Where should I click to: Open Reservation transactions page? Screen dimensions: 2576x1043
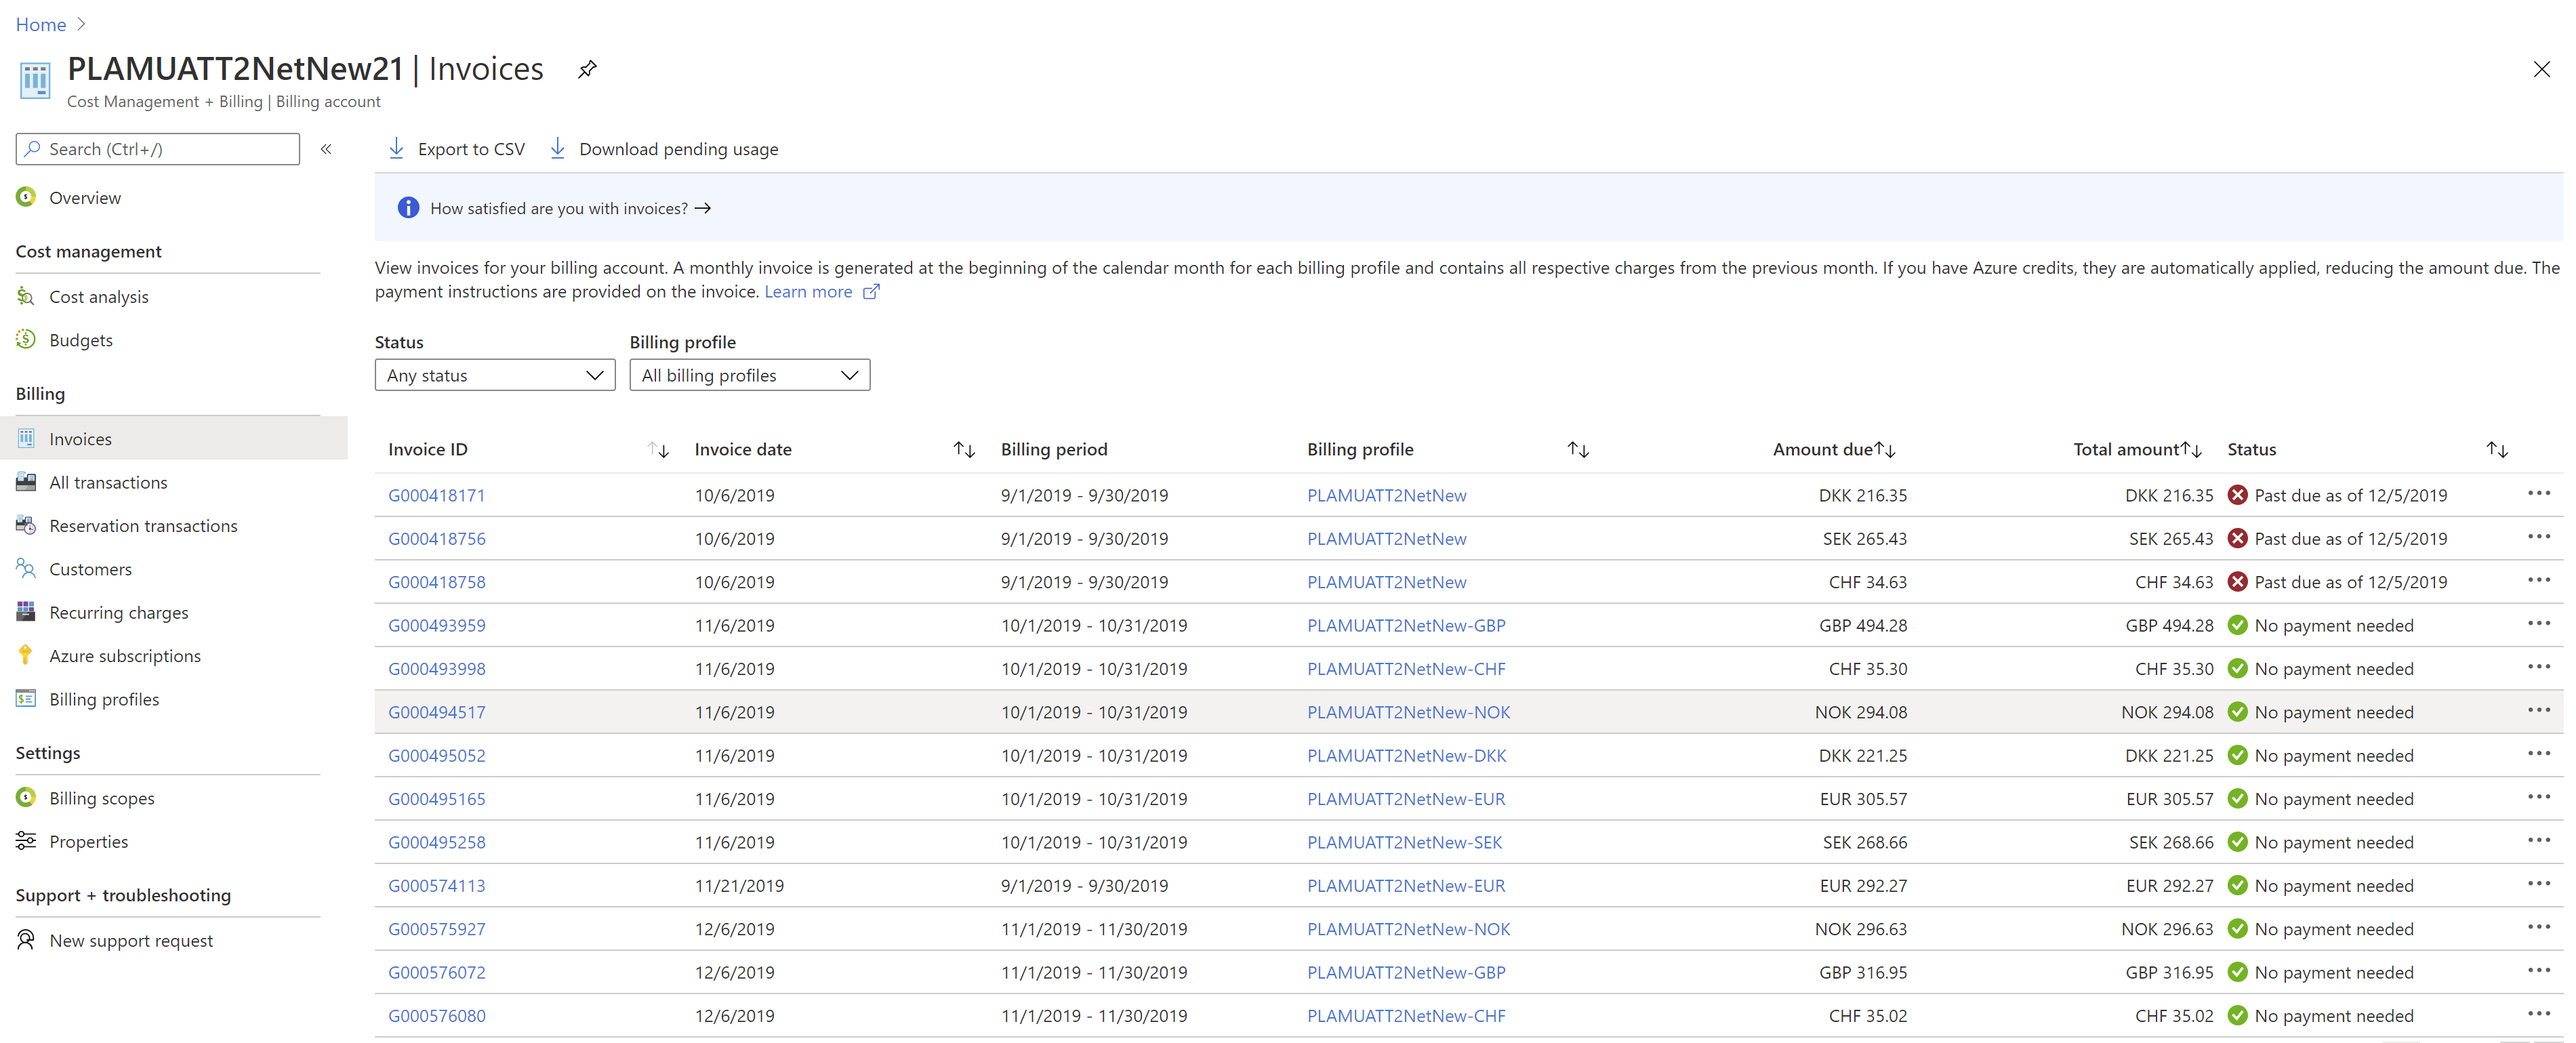143,525
